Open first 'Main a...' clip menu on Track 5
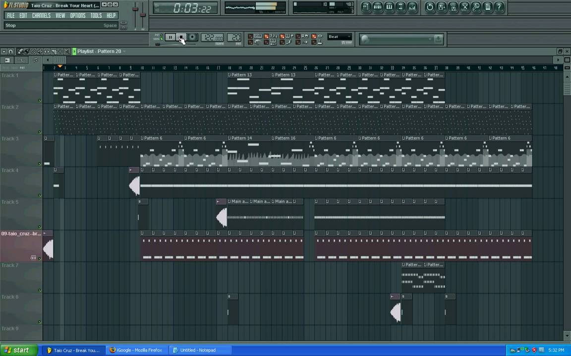 point(229,201)
